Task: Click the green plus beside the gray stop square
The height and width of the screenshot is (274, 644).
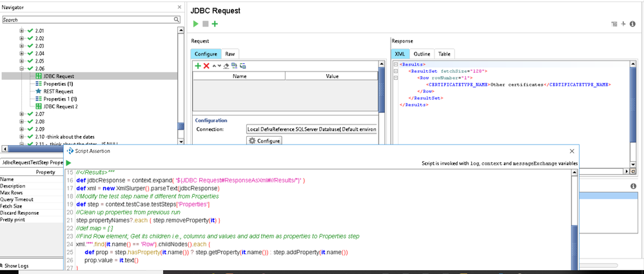Action: [215, 24]
